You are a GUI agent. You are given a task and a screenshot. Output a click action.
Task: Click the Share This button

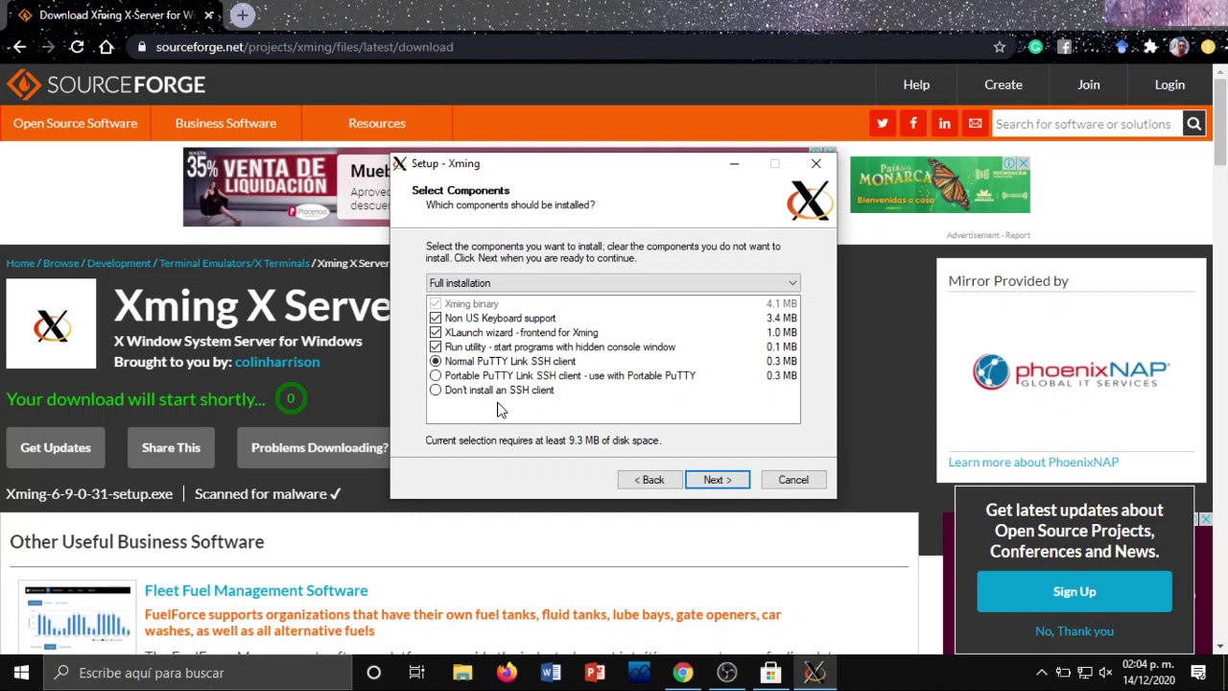pyautogui.click(x=171, y=447)
